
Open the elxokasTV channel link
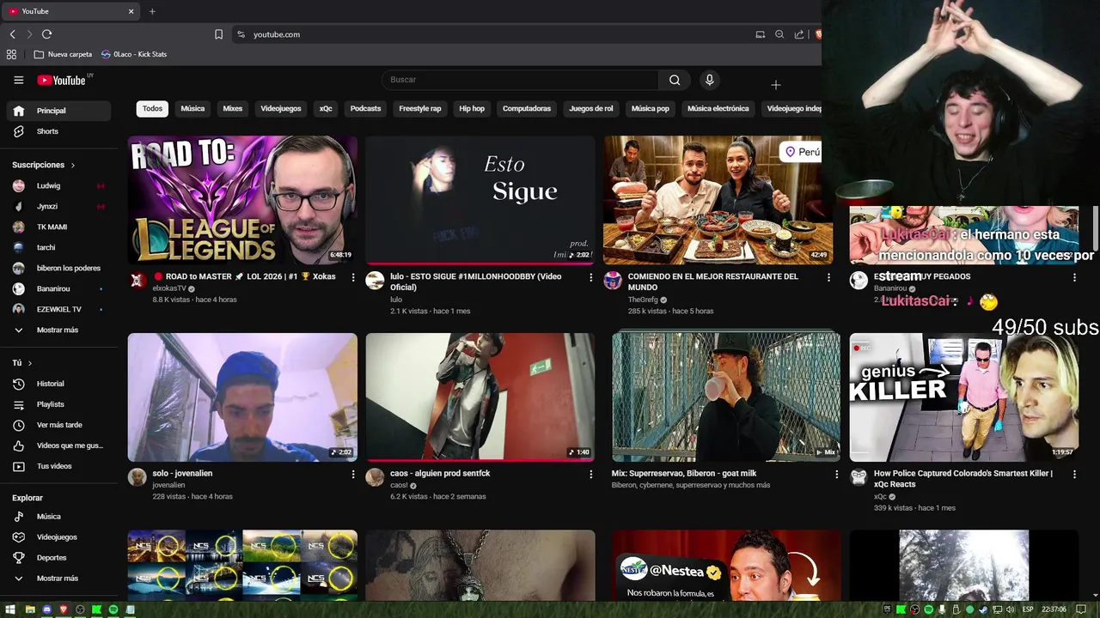point(169,288)
